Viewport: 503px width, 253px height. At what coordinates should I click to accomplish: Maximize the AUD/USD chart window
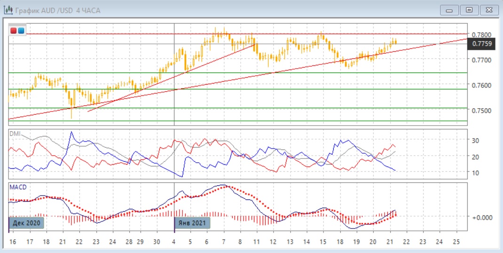point(469,10)
